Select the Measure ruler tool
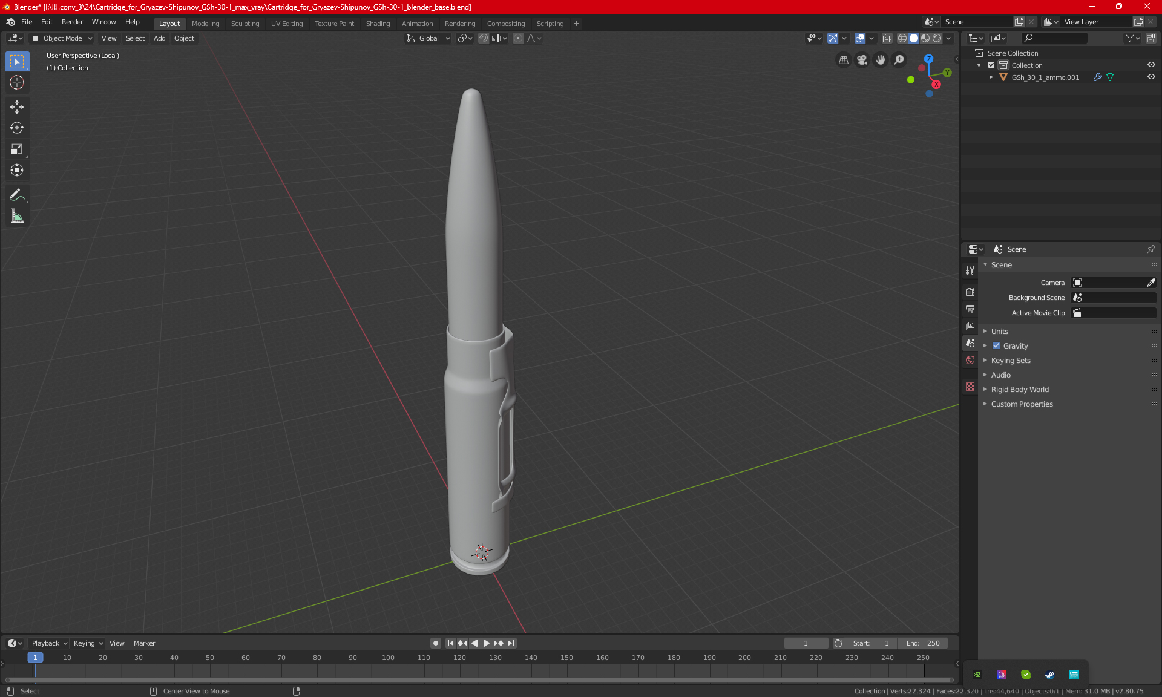1162x697 pixels. click(x=17, y=216)
